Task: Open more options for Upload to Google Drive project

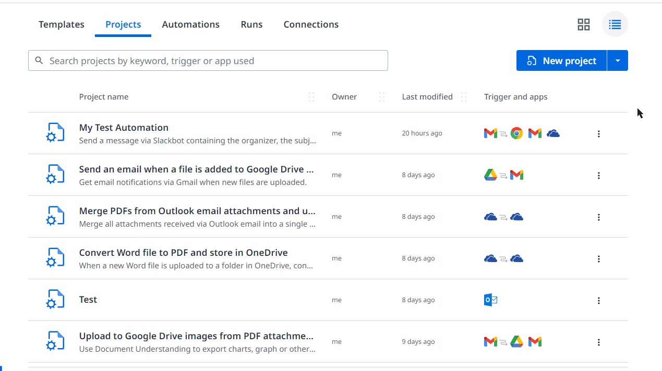Action: point(598,342)
